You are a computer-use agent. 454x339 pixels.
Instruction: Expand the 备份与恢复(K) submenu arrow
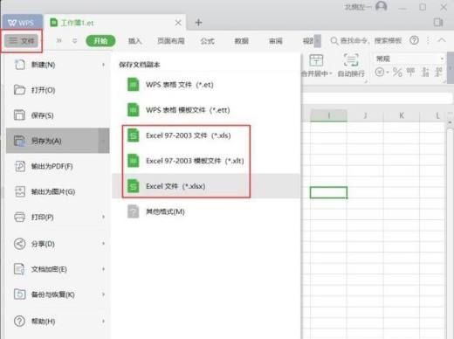coord(103,294)
